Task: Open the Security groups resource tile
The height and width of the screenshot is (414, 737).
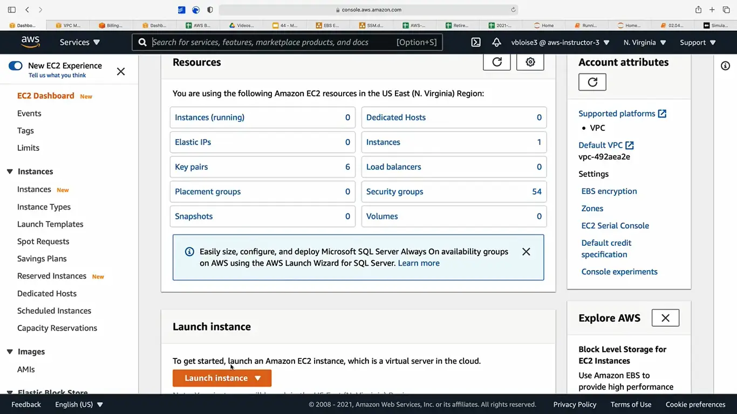Action: (x=454, y=191)
